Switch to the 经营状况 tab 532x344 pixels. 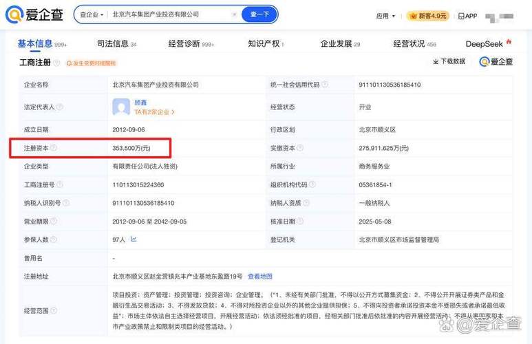[x=414, y=44]
